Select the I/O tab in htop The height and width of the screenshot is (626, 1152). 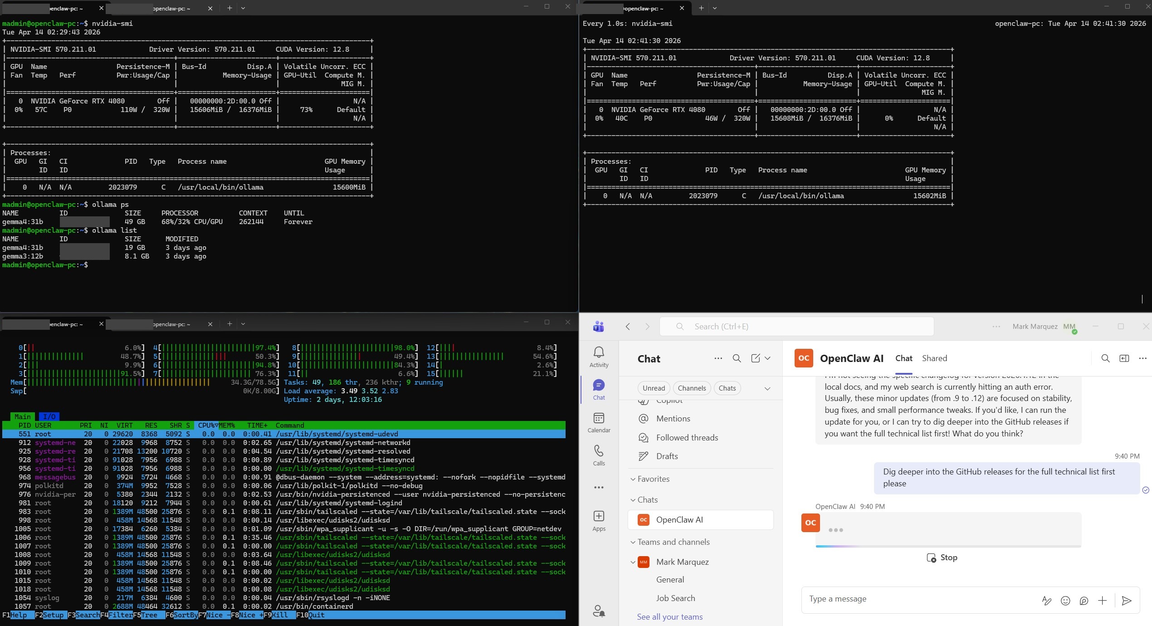tap(49, 416)
